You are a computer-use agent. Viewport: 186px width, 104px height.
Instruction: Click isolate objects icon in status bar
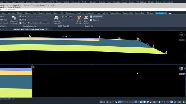(x=168, y=102)
